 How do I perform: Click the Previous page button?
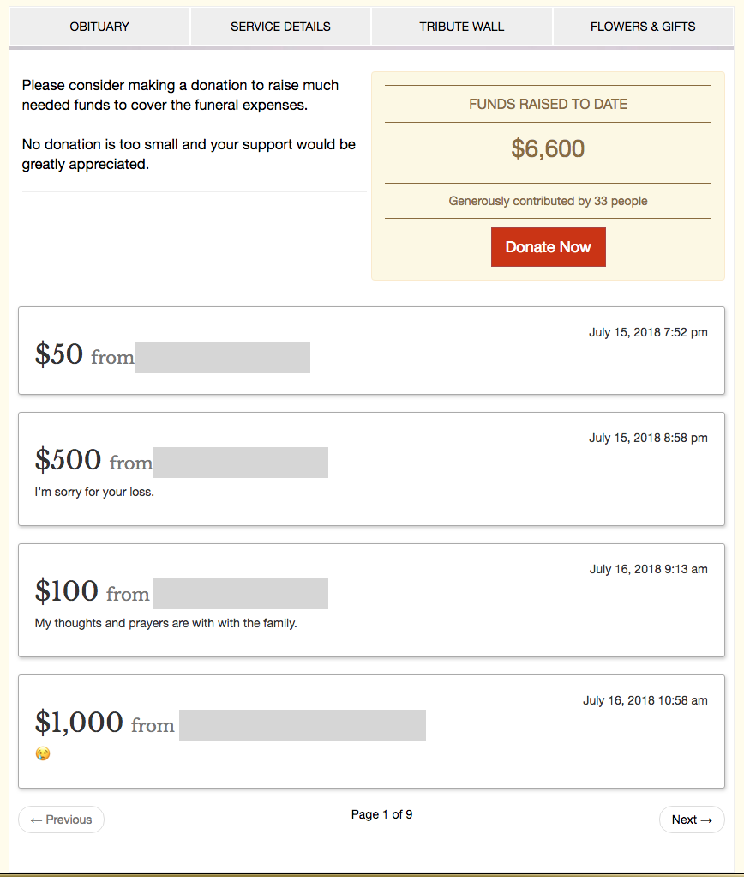(61, 820)
